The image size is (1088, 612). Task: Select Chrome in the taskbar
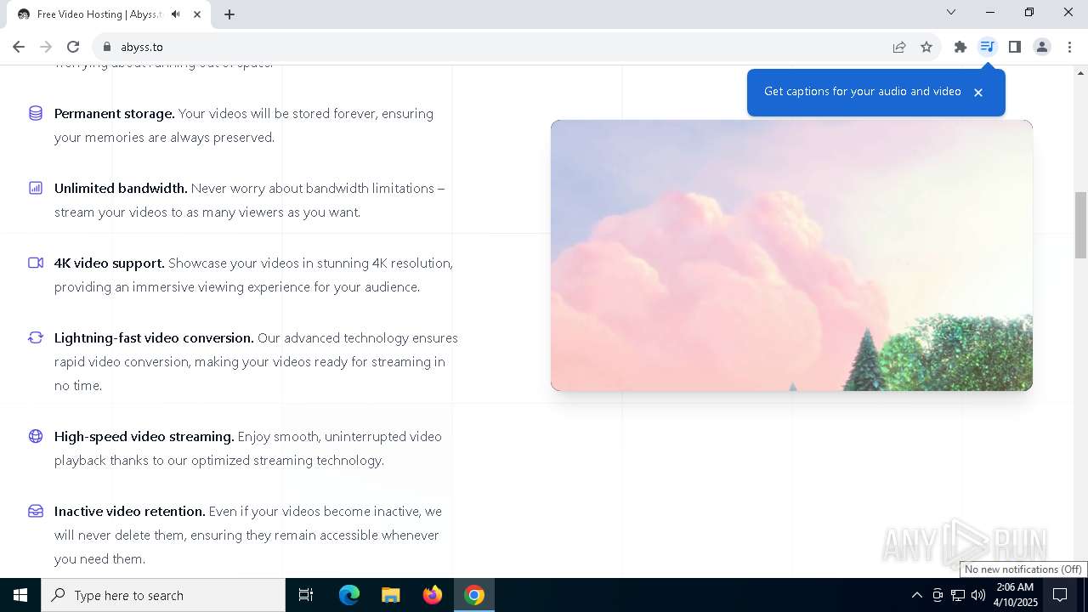click(474, 595)
